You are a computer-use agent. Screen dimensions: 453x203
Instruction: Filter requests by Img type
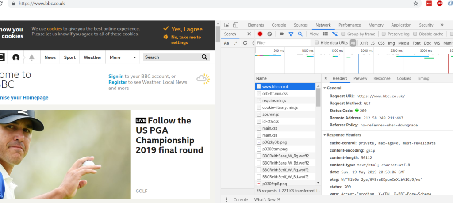pyautogui.click(x=392, y=43)
